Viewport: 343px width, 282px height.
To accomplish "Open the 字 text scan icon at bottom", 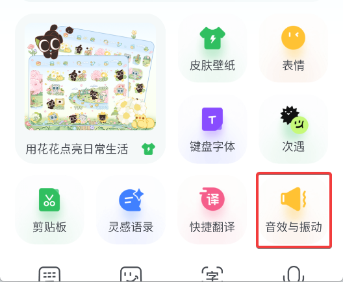I will pos(212,274).
